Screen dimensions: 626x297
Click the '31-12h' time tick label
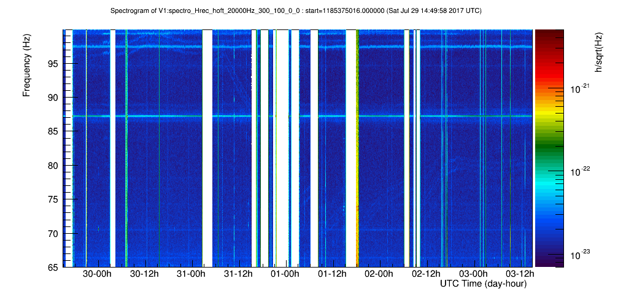(239, 274)
